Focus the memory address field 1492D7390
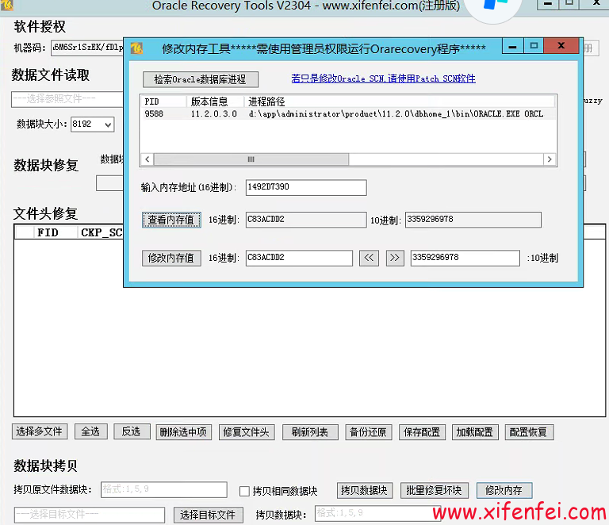The height and width of the screenshot is (525, 609). (x=306, y=187)
